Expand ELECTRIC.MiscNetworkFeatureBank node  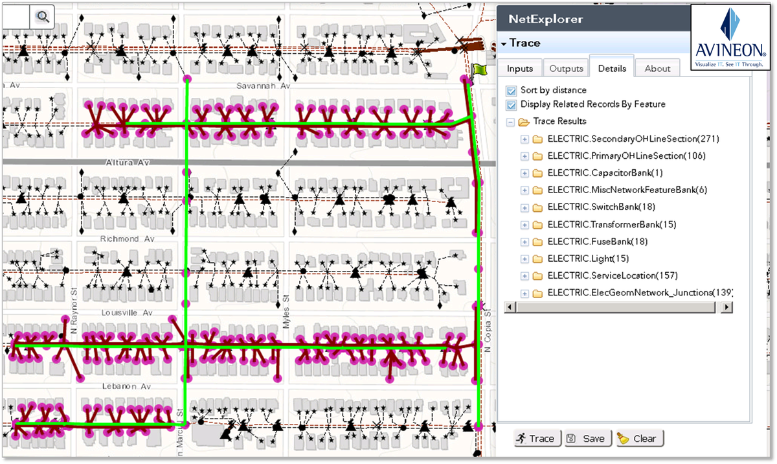(524, 191)
